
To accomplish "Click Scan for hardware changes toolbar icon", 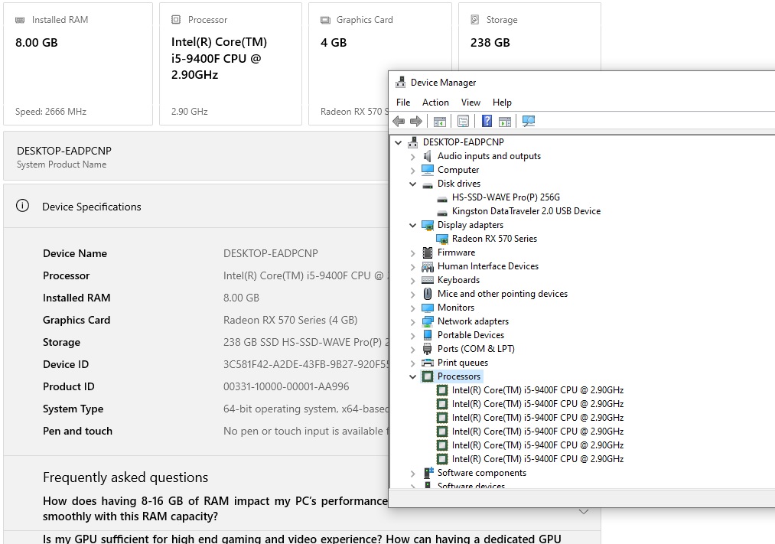I will point(529,121).
